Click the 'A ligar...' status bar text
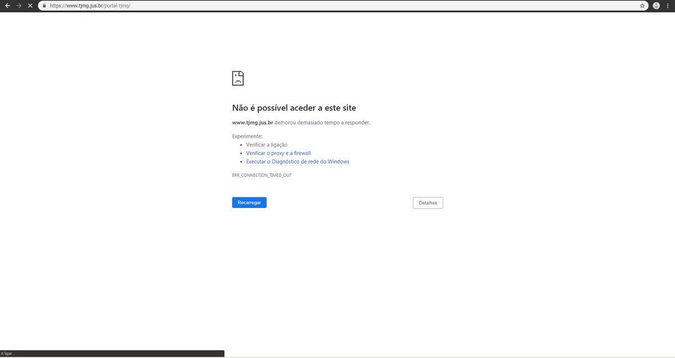Screen dimensions: 675x358 click(9, 354)
